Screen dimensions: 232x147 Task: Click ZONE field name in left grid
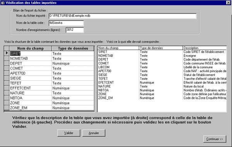click(x=30, y=103)
